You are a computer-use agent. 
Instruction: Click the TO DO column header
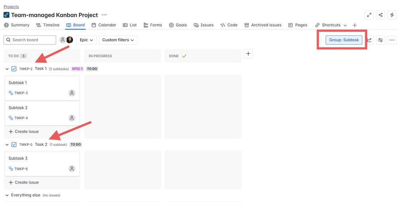[x=42, y=56]
